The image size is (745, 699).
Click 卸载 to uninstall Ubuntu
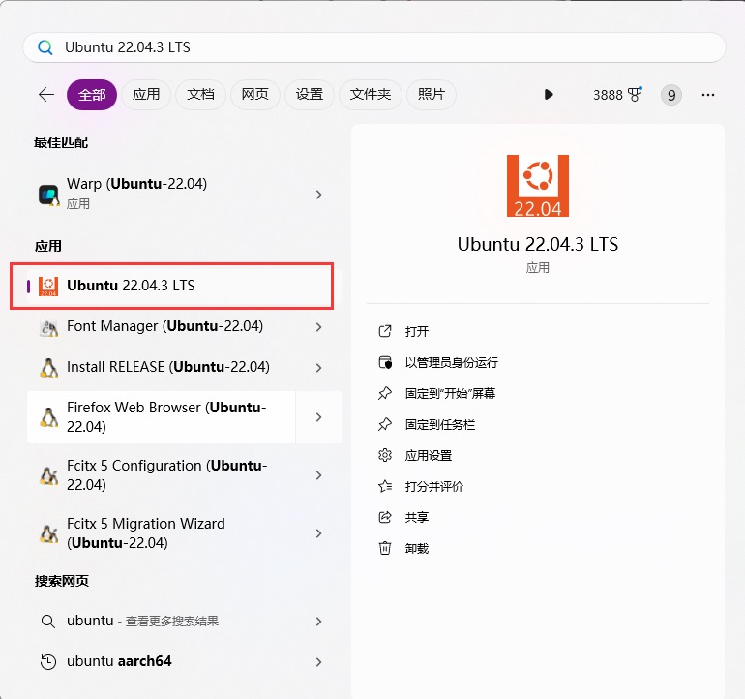point(416,548)
